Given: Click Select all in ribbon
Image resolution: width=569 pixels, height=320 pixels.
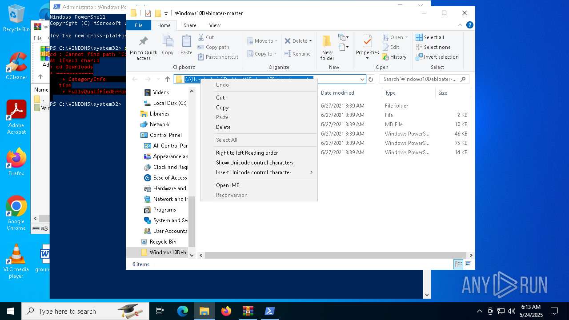Looking at the screenshot, I should tap(430, 37).
